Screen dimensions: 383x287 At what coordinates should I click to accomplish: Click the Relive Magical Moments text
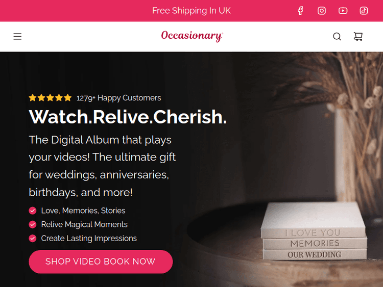click(x=84, y=224)
